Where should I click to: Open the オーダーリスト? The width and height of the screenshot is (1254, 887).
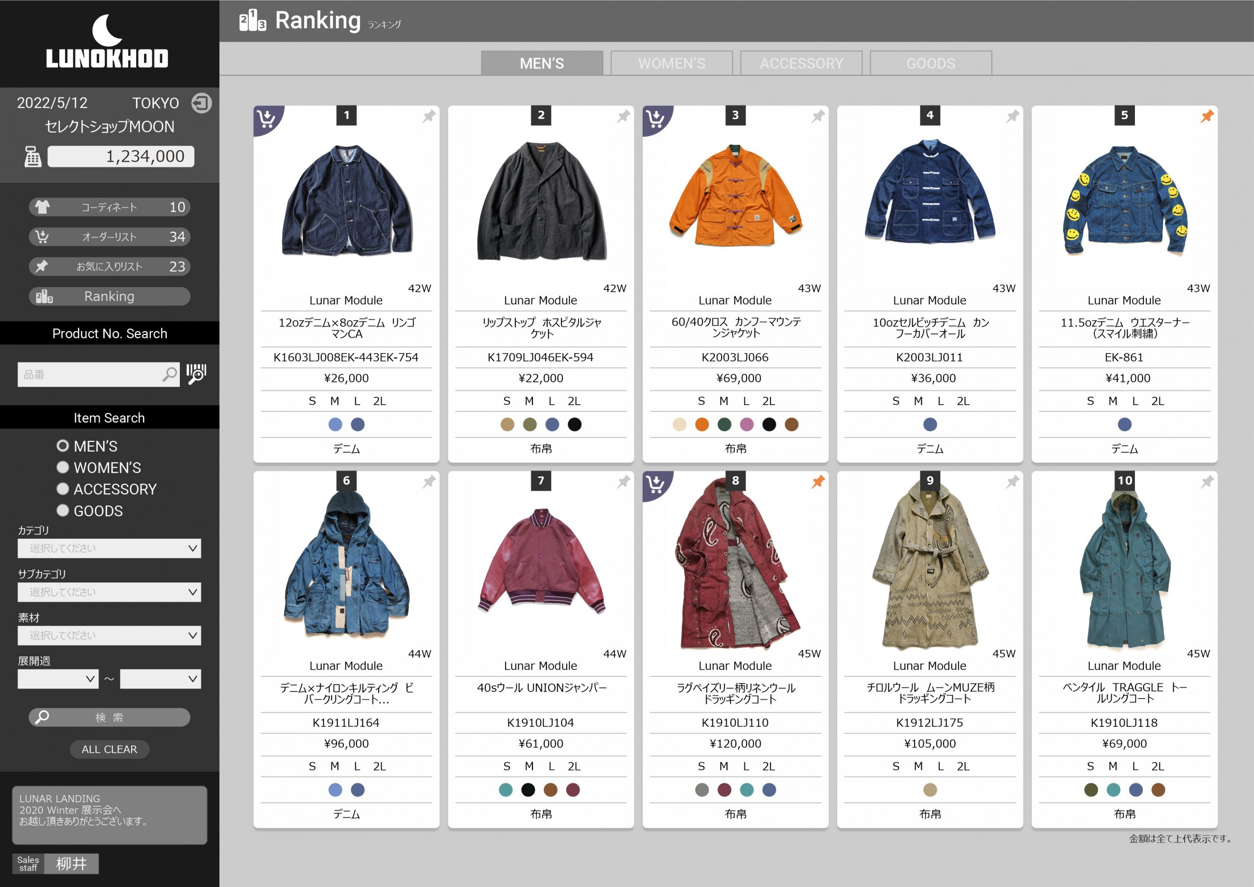109,237
